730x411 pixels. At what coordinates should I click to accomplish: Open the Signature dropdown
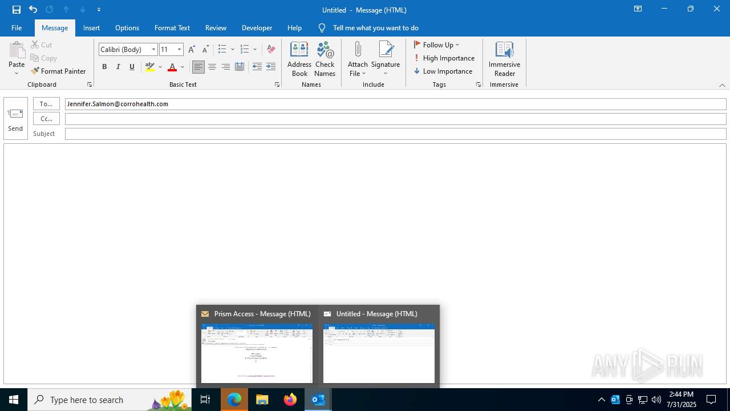386,59
